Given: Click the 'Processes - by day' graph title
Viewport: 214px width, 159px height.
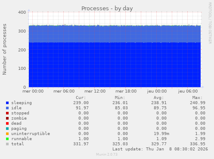Looking at the screenshot, I should (107, 9).
